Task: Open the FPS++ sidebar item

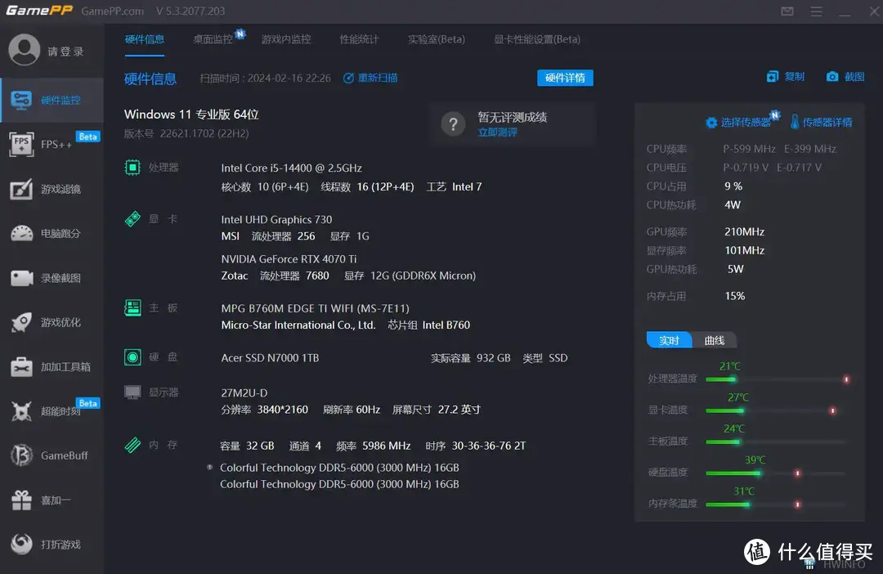Action: [52, 145]
